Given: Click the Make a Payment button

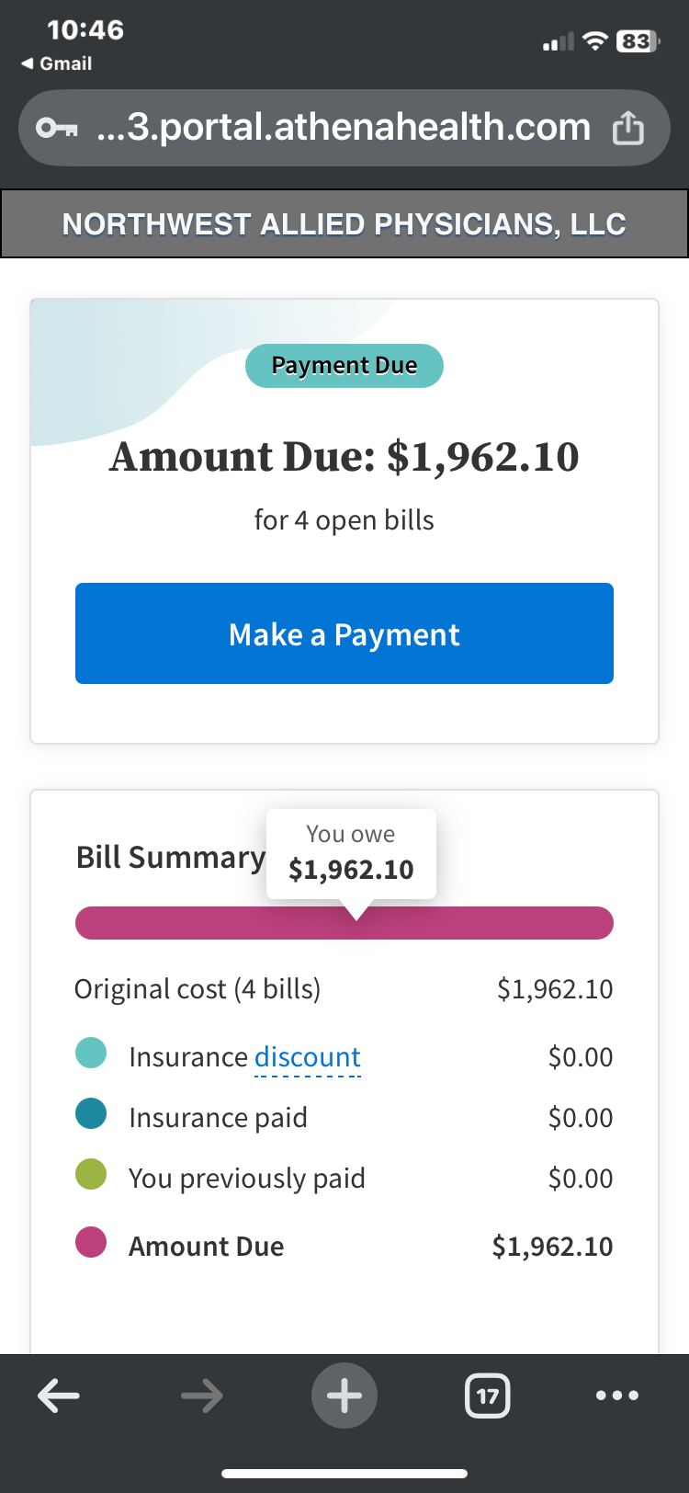Looking at the screenshot, I should tap(344, 633).
